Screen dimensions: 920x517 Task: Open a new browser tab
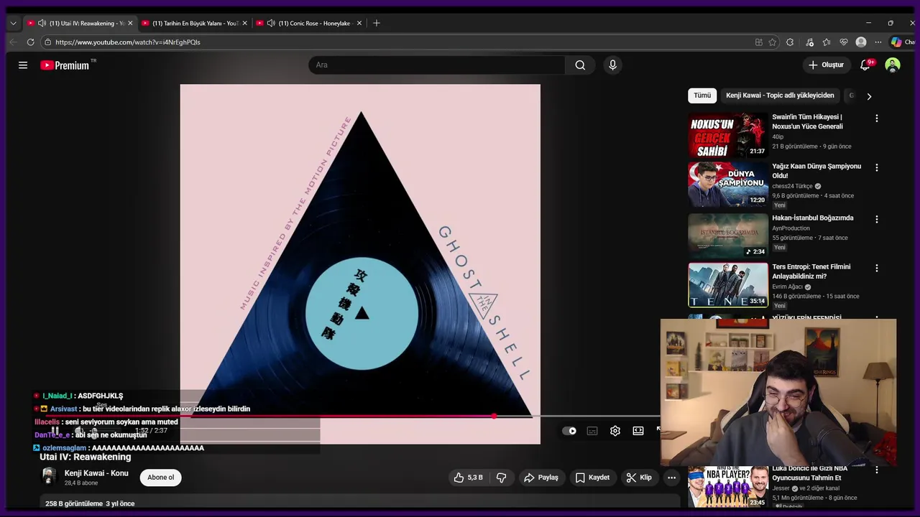(377, 23)
